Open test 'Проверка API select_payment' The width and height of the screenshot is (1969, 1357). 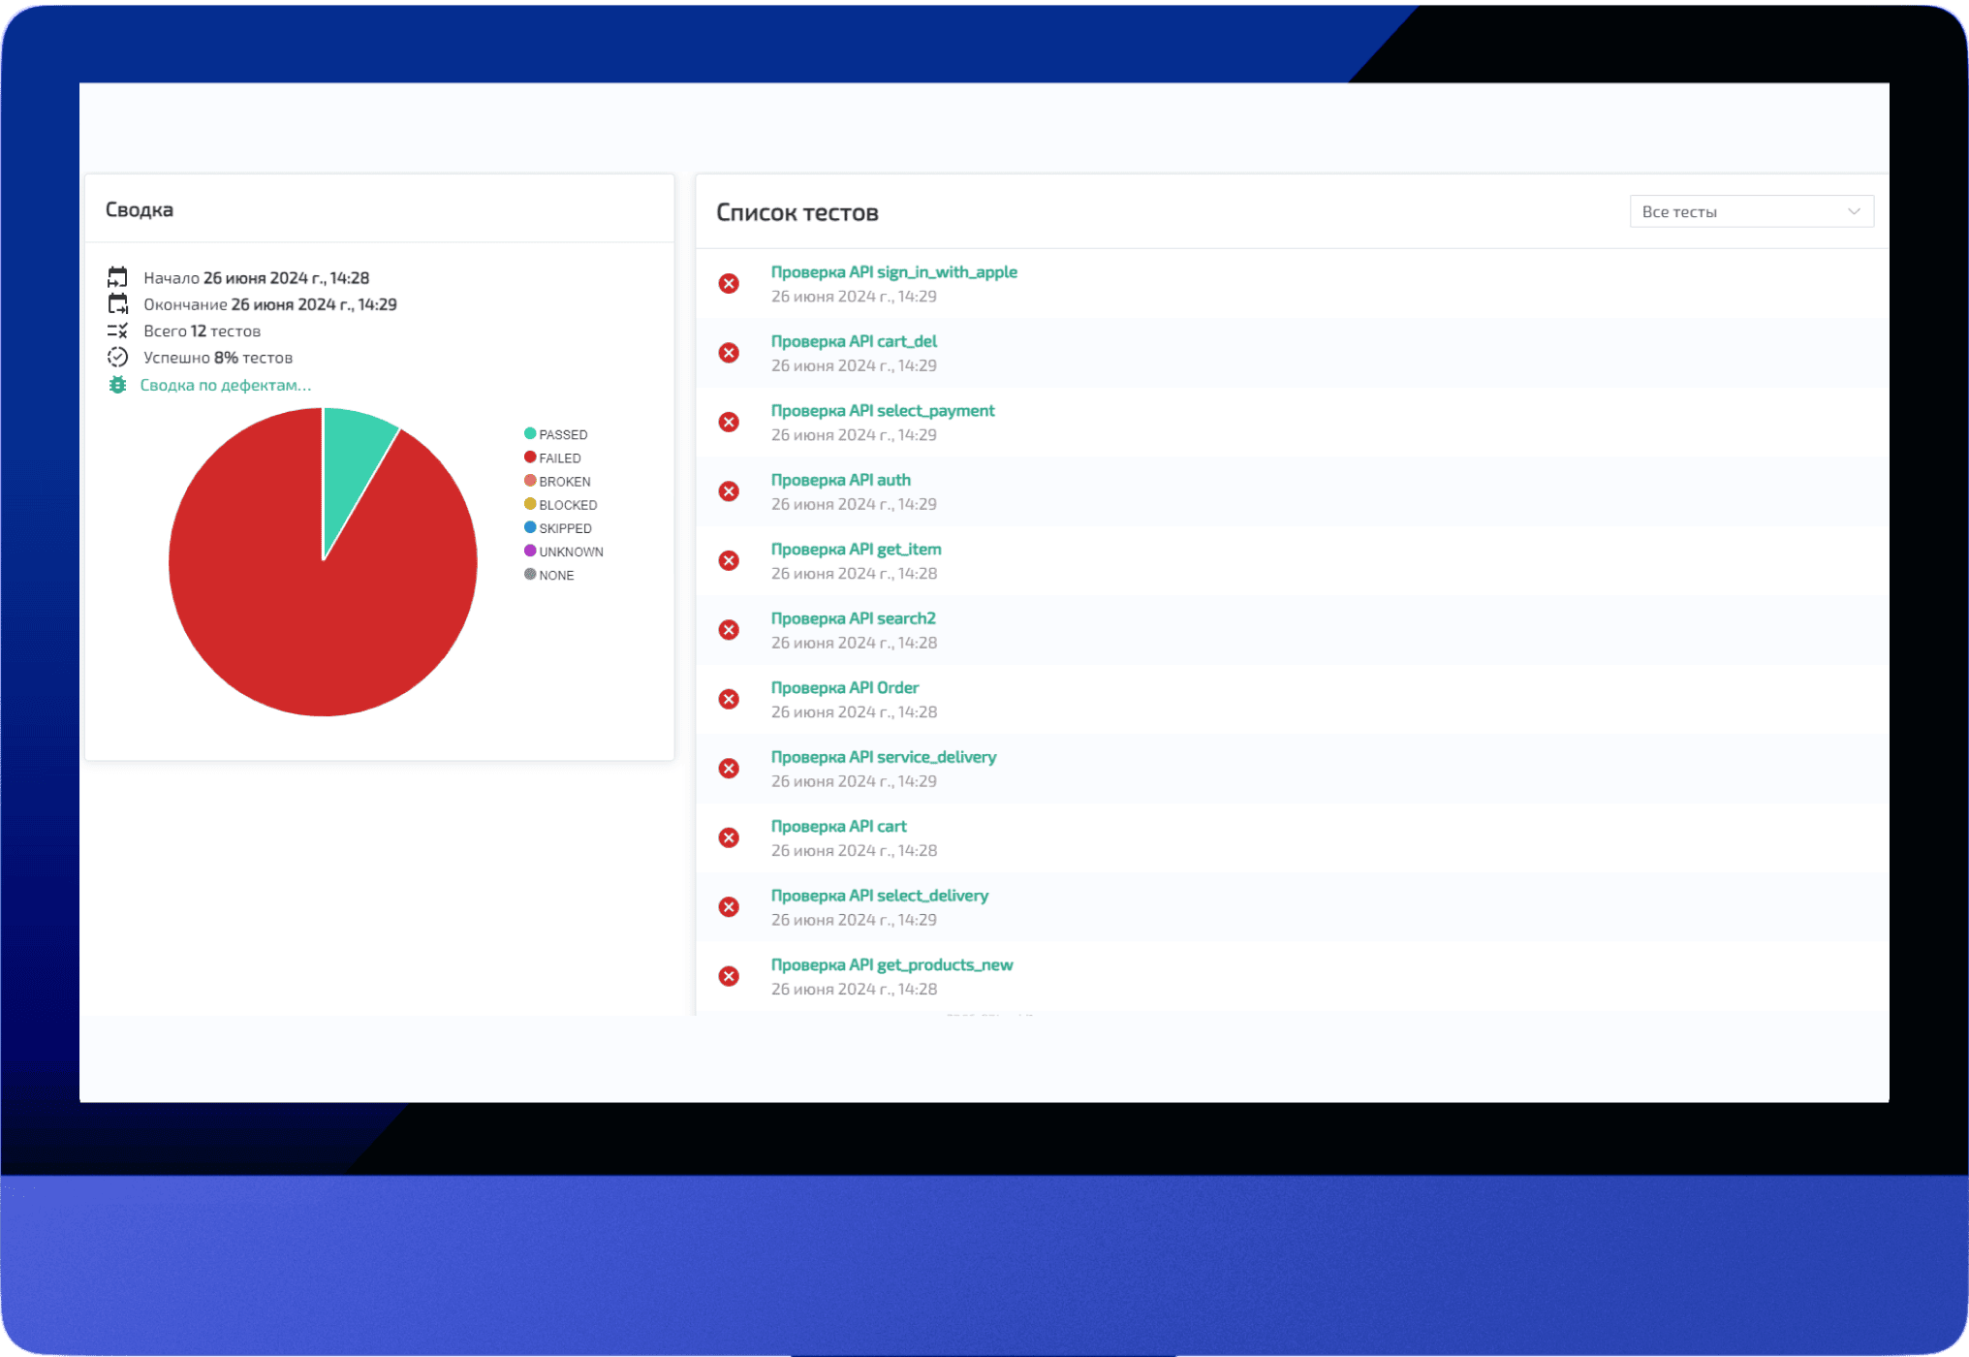click(x=882, y=411)
